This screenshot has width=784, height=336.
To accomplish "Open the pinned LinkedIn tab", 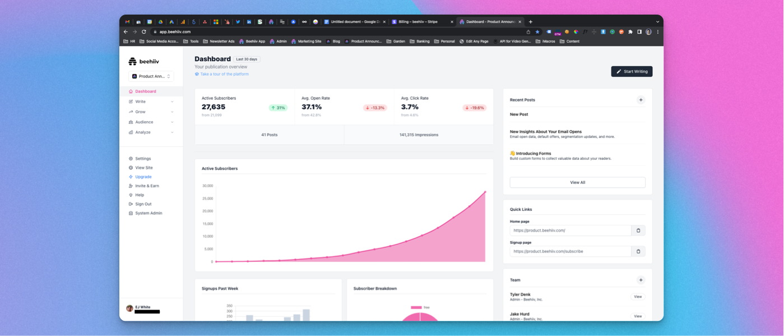I will [x=249, y=22].
